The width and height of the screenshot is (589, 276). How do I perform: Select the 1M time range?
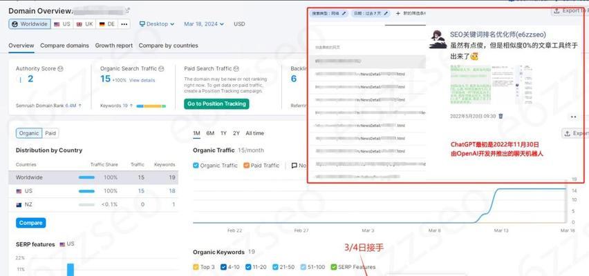coord(196,133)
